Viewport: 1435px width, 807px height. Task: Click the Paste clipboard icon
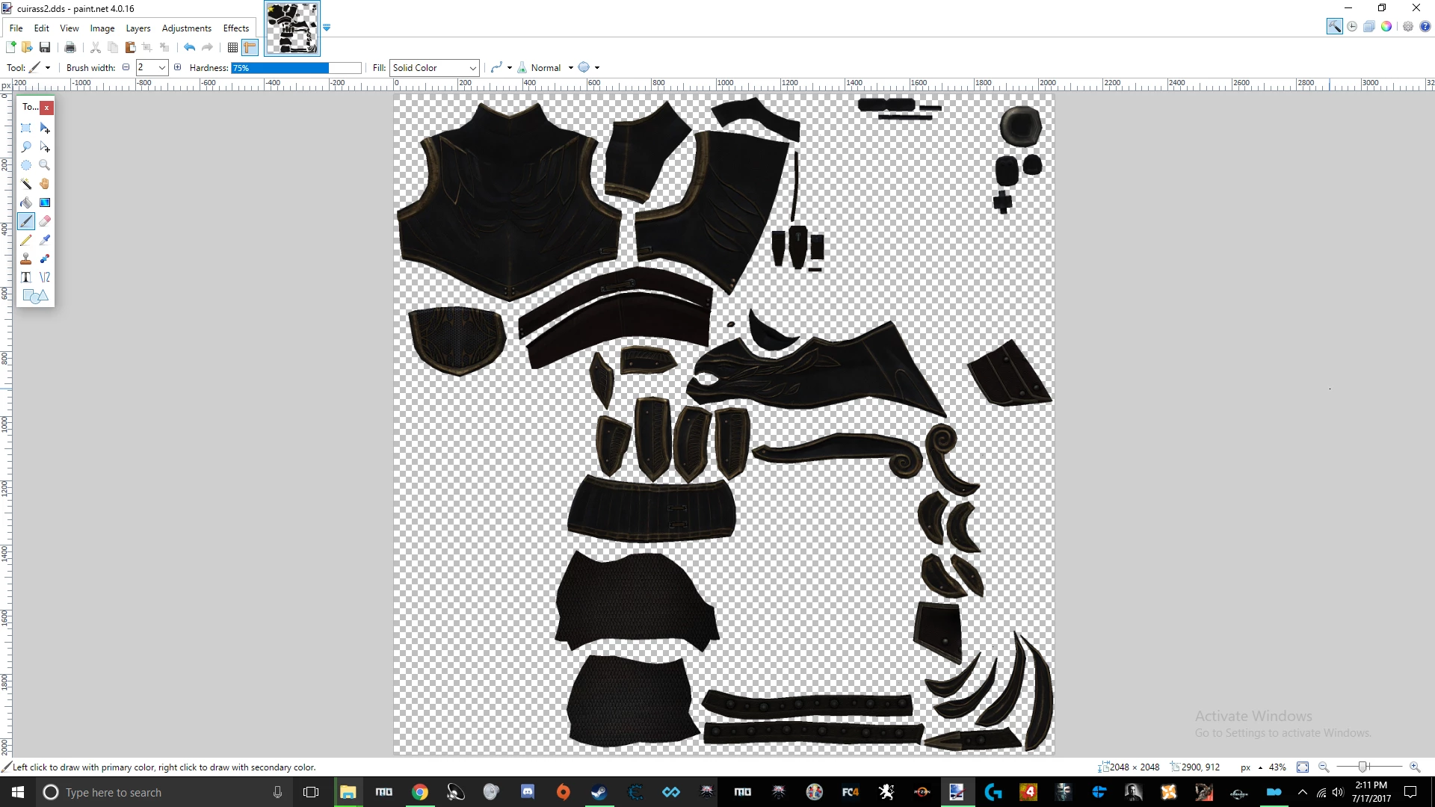coord(130,47)
